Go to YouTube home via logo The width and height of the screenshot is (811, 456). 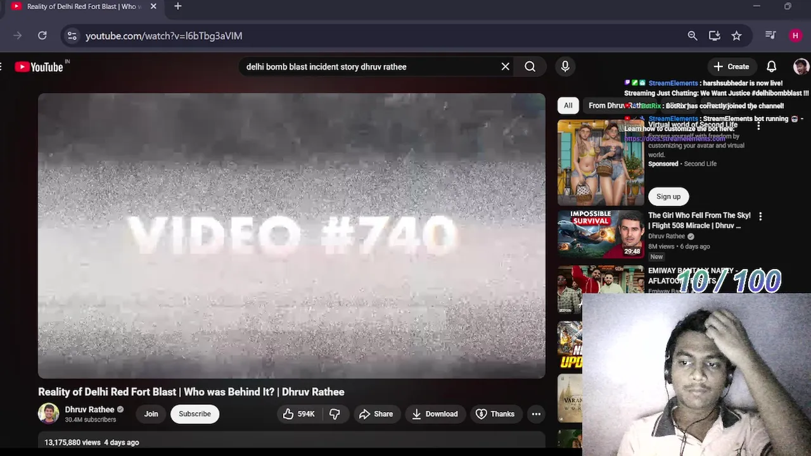(39, 66)
